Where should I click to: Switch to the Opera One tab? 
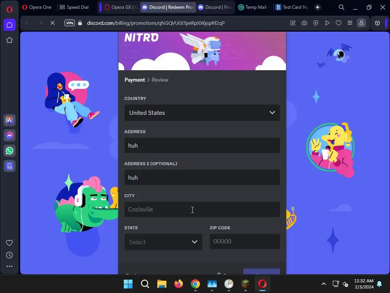37,7
